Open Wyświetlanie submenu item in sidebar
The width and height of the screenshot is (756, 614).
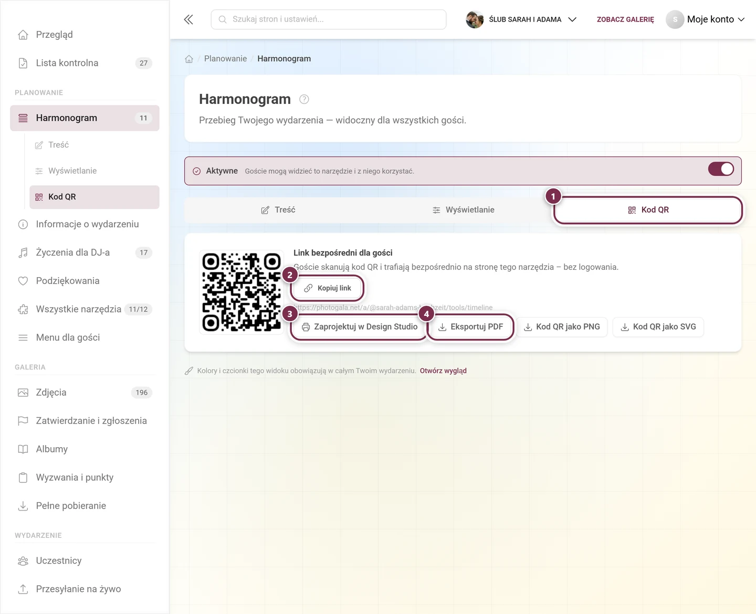tap(94, 171)
